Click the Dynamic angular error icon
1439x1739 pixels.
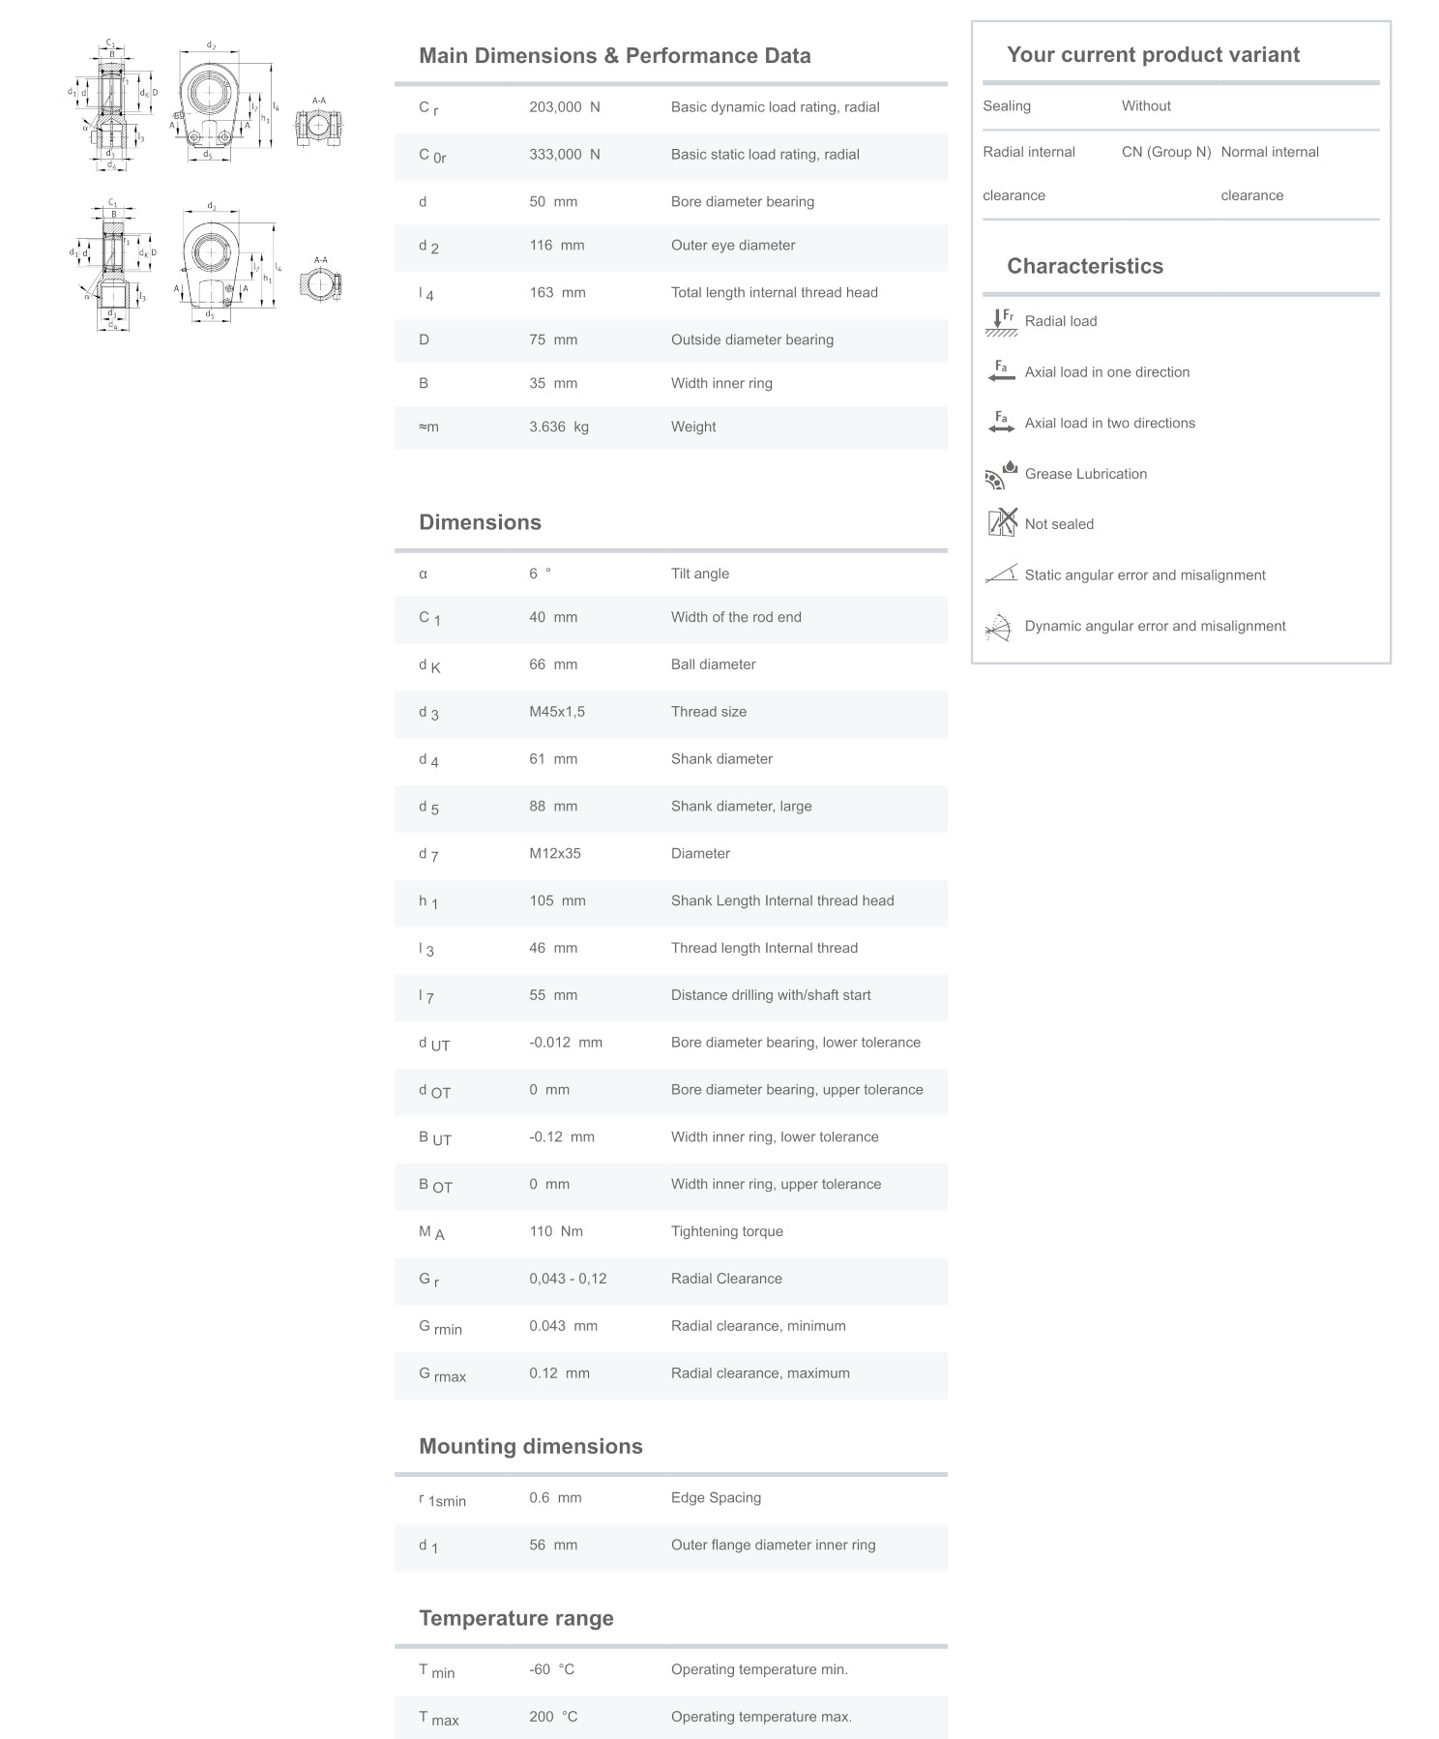pos(998,627)
